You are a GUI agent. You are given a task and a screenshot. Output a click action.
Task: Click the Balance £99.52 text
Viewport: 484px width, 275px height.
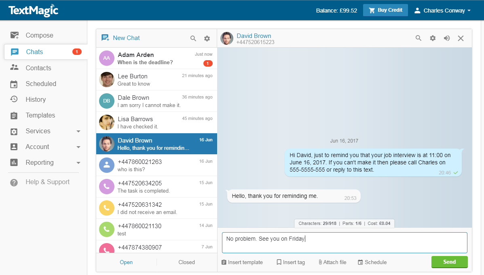click(336, 10)
